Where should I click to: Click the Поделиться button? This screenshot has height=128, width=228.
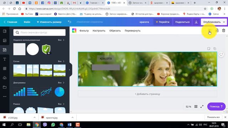(182, 22)
